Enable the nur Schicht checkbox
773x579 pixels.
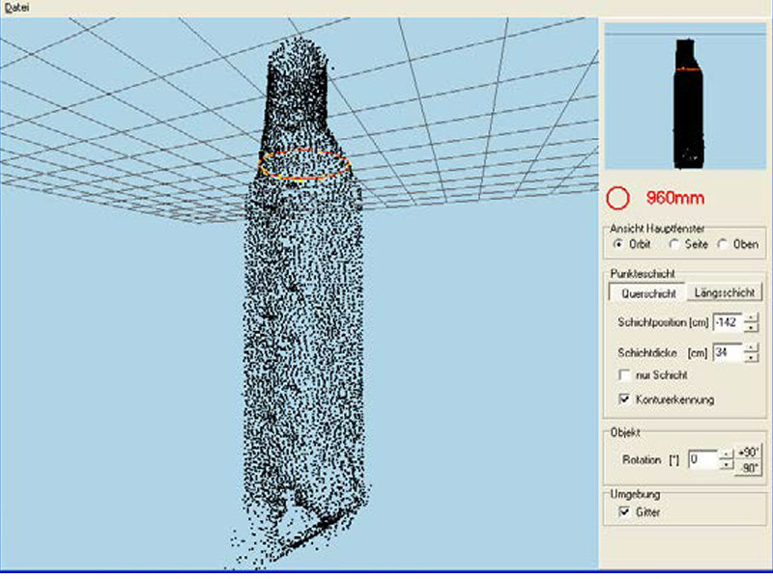623,375
